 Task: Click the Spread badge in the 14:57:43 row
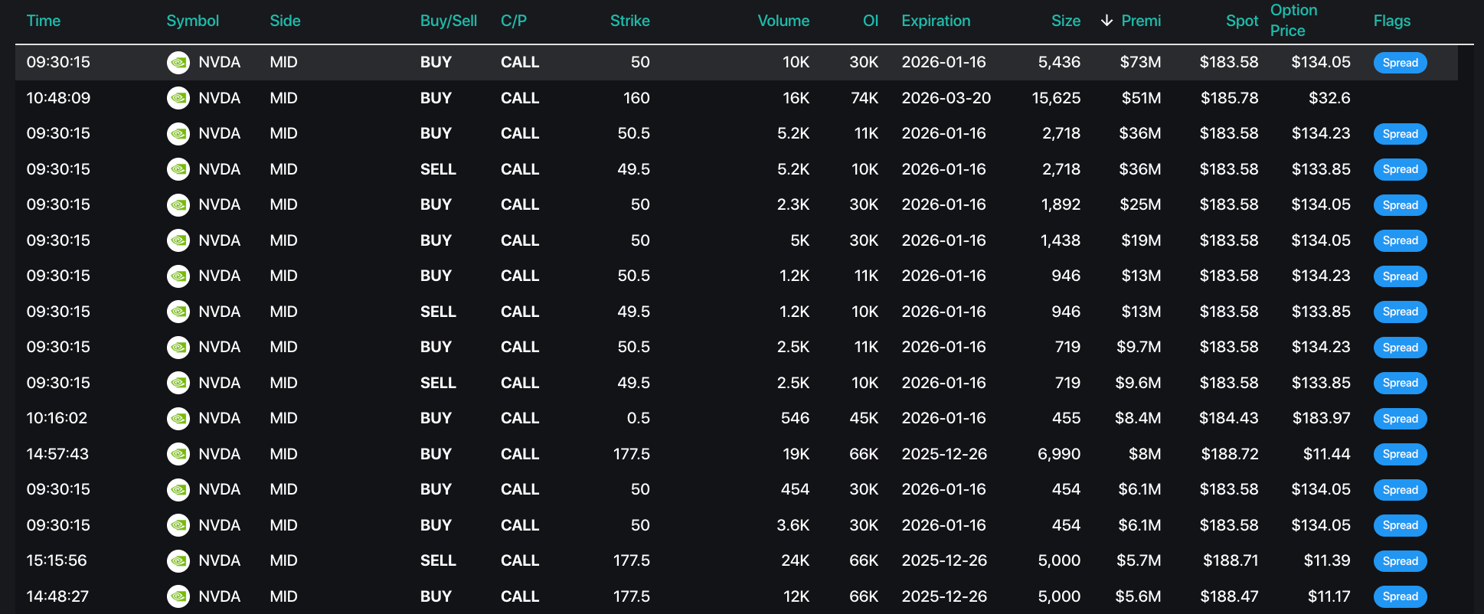point(1400,454)
